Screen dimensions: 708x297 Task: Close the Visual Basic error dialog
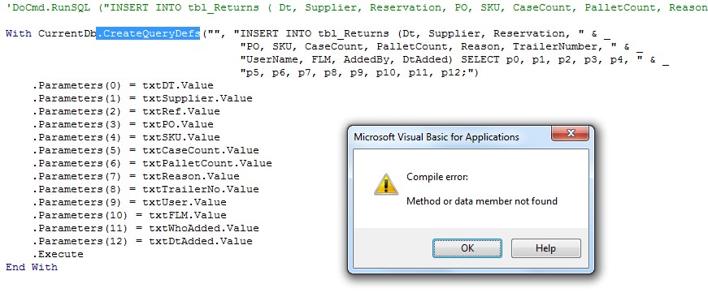point(570,133)
